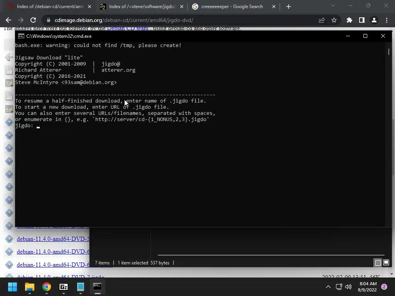Go back in Chrome browser
This screenshot has width=395, height=296.
(8, 20)
